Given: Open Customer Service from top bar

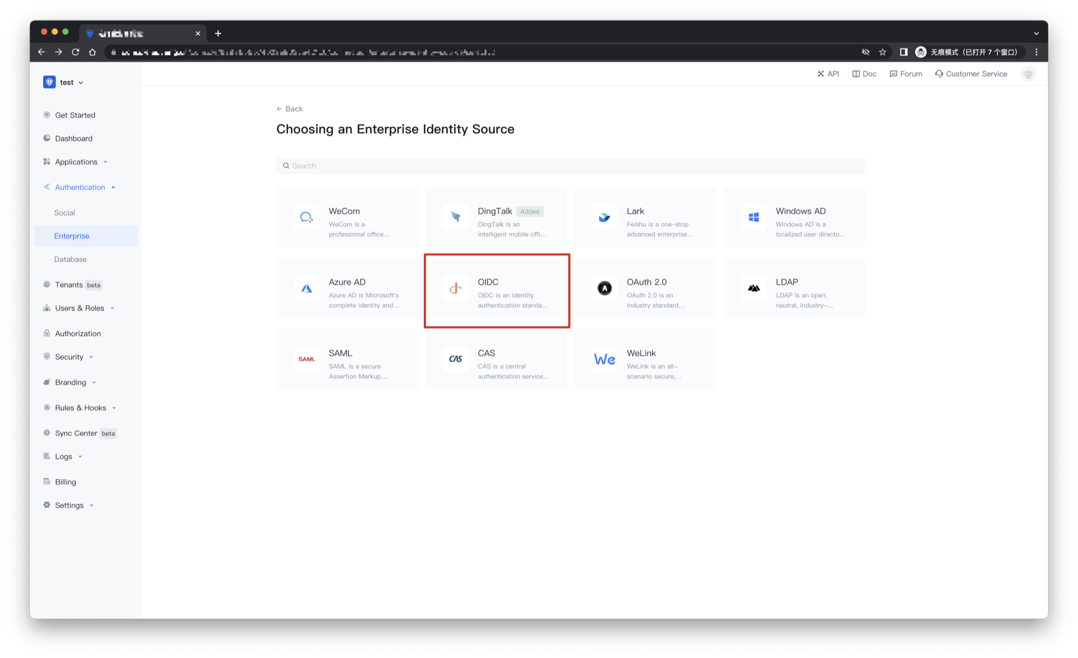Looking at the screenshot, I should point(971,74).
